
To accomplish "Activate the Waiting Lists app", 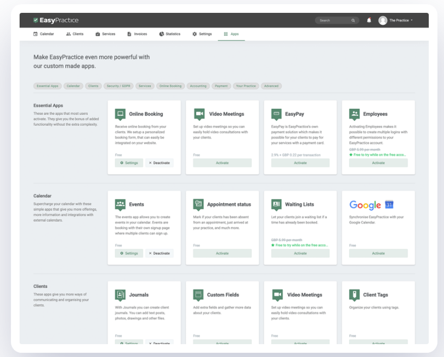I will 300,253.
